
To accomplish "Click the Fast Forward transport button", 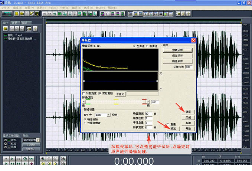I will (19, 163).
